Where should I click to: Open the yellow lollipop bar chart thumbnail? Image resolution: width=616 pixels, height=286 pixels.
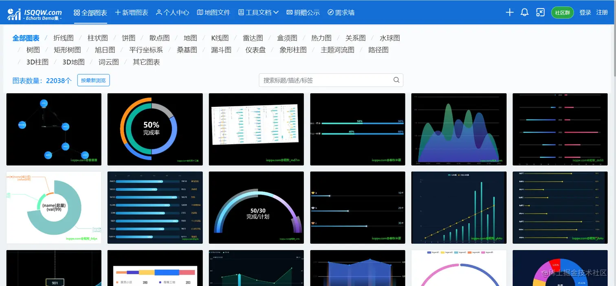point(560,207)
